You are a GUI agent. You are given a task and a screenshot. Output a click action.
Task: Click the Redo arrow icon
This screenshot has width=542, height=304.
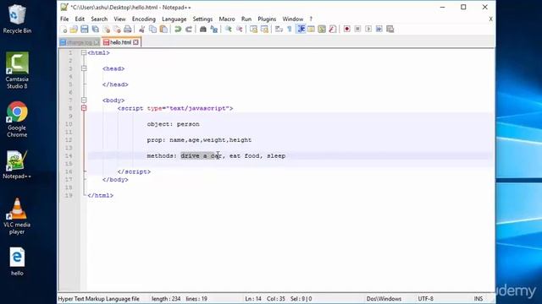click(188, 30)
